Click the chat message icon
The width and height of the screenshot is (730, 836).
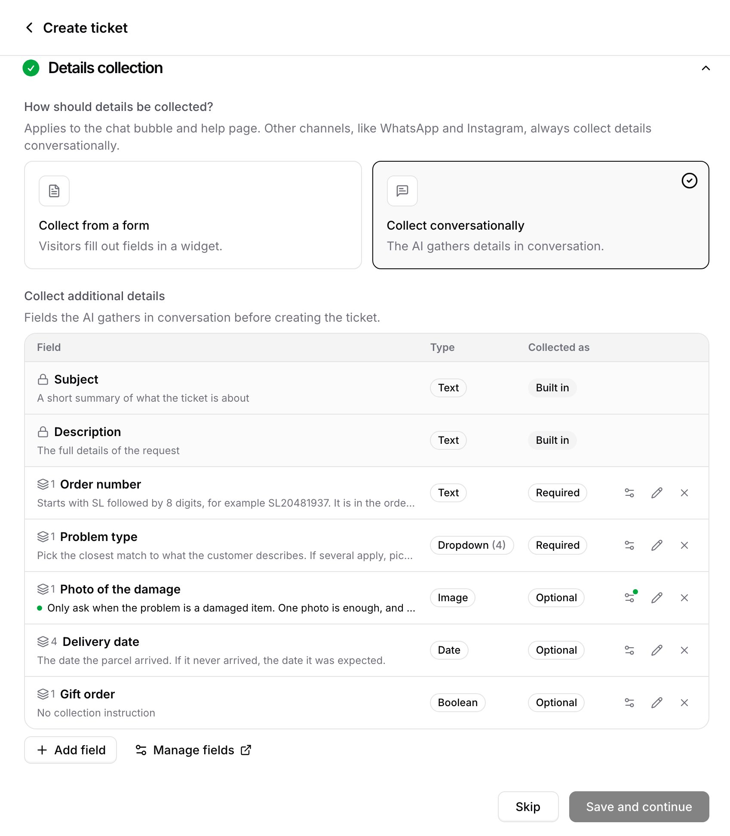(402, 191)
